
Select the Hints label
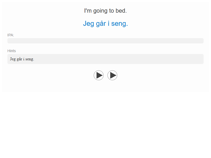[12, 51]
